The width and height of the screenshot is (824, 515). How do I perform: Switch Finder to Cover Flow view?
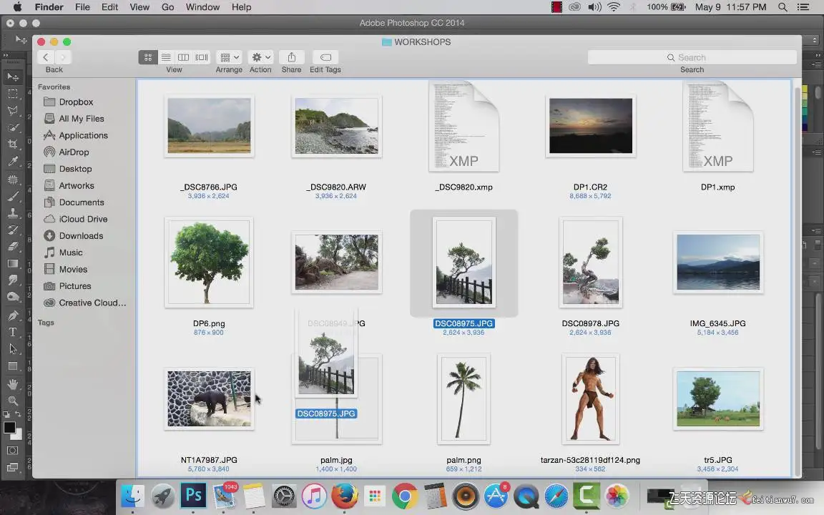(x=202, y=57)
